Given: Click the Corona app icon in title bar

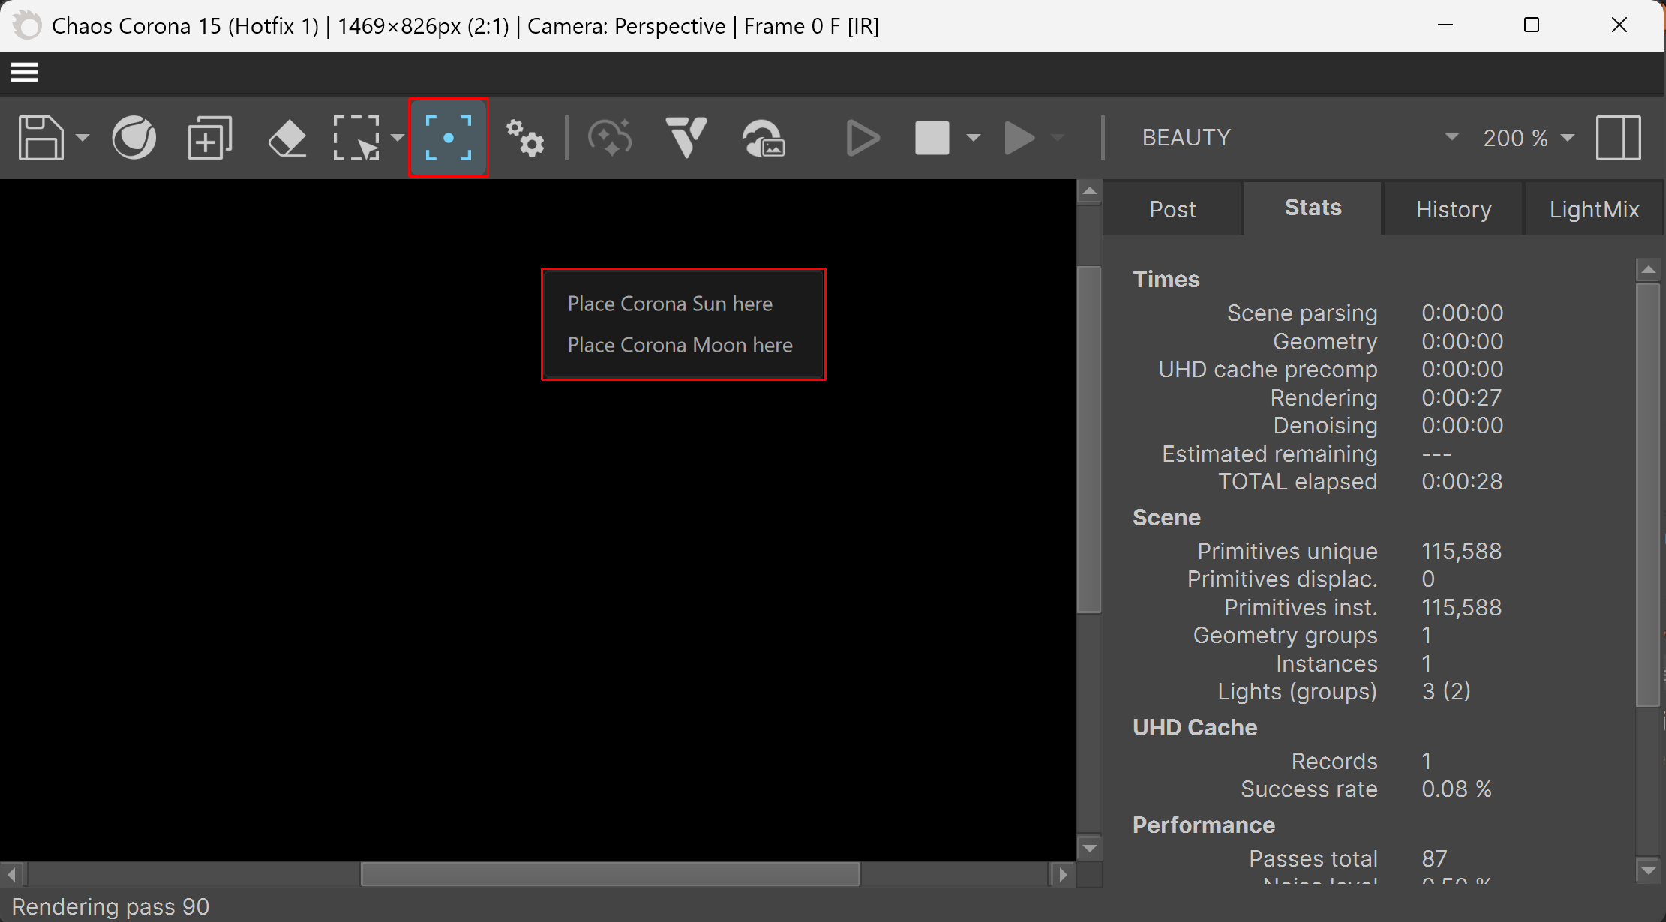Looking at the screenshot, I should (27, 25).
